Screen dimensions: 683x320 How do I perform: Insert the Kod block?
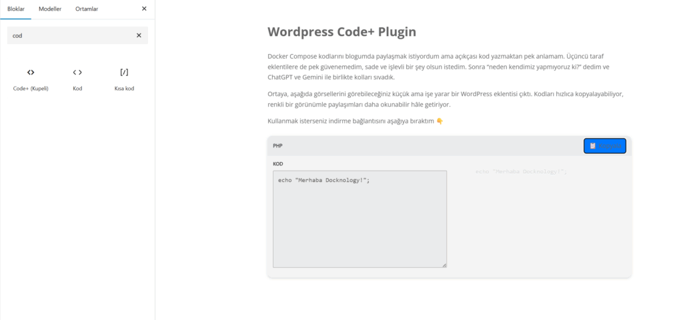click(x=77, y=79)
